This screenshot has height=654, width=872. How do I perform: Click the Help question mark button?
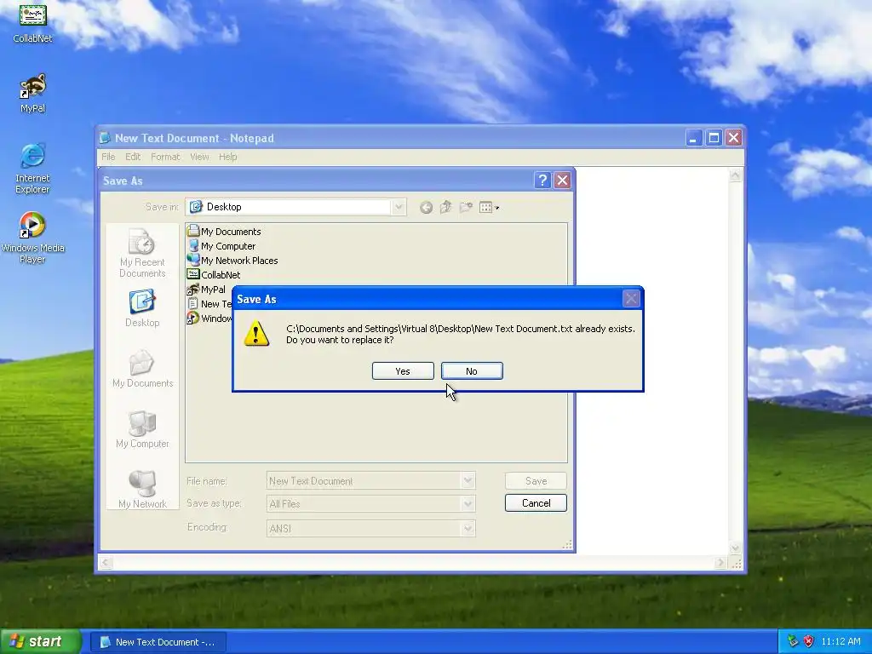coord(542,181)
